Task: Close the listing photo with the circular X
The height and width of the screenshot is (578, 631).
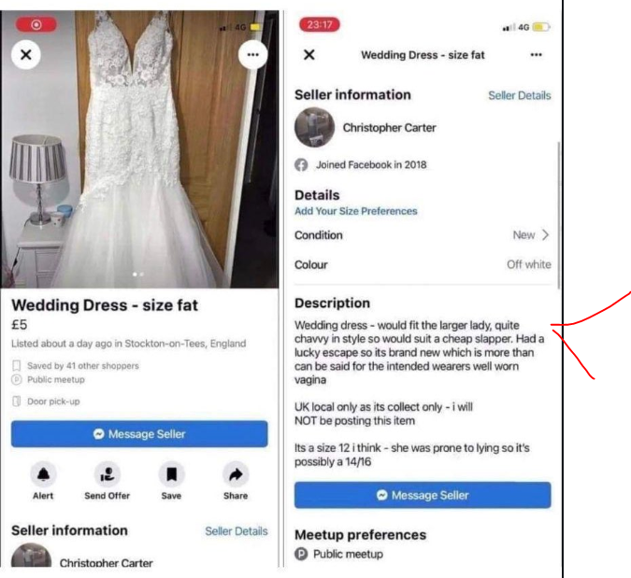Action: tap(26, 55)
